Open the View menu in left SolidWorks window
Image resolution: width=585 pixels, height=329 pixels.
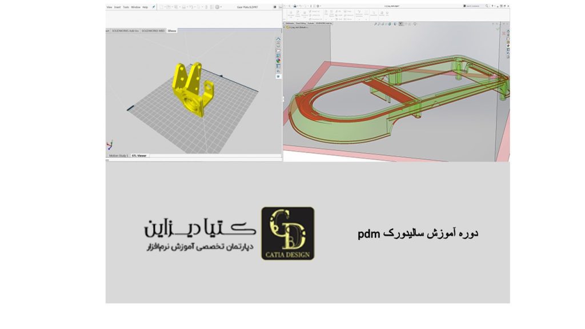click(x=109, y=7)
